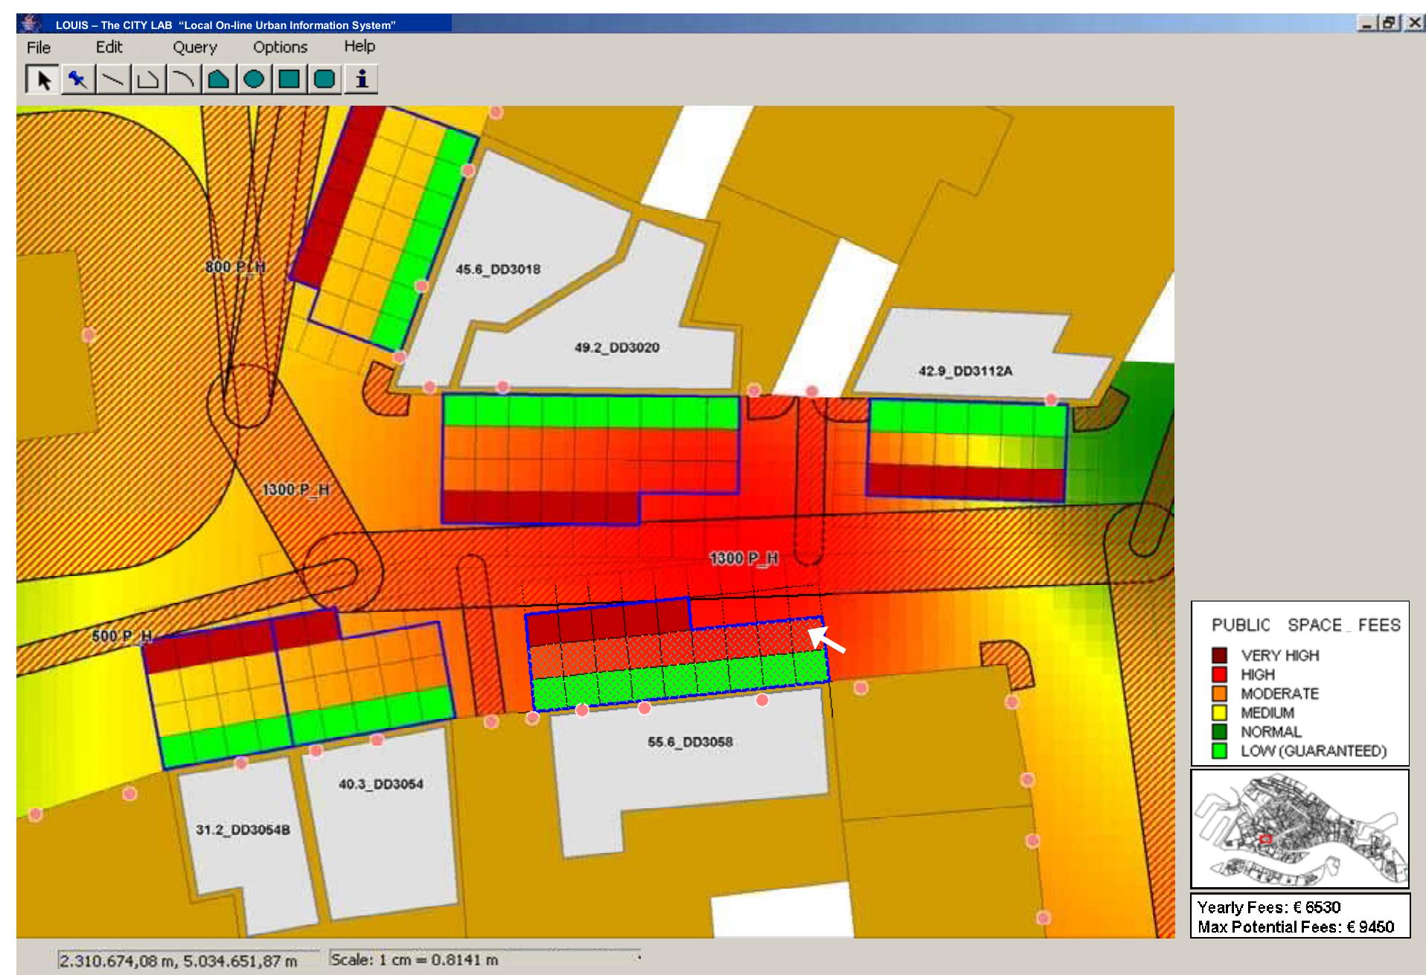Minimize the LOUIS application window

click(x=1366, y=24)
